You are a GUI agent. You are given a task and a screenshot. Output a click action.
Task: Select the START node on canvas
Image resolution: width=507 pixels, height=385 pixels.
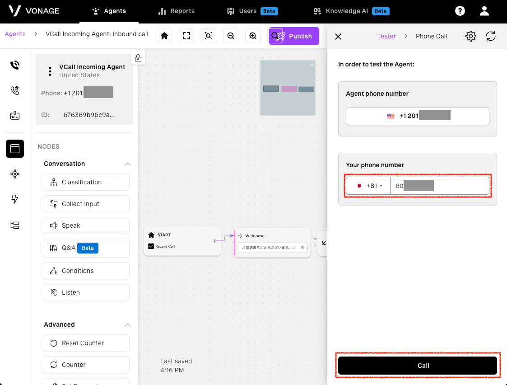coord(182,241)
